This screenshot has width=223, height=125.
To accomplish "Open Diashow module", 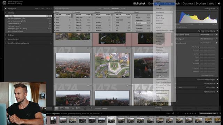I will tap(188, 3).
